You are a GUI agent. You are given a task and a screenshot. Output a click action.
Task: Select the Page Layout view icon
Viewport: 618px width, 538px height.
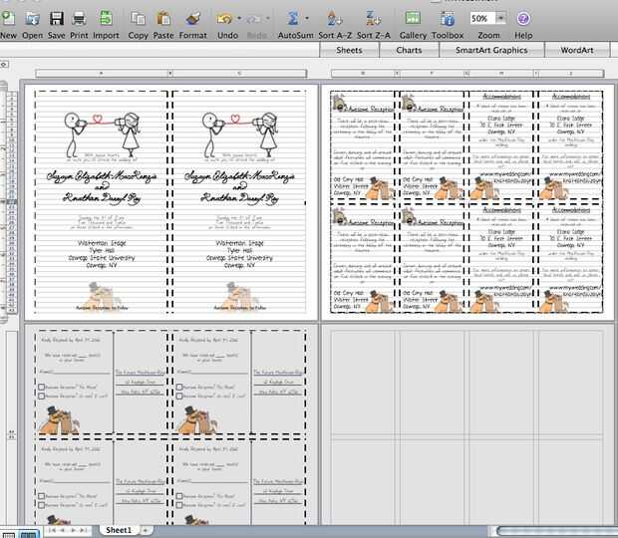(28, 534)
